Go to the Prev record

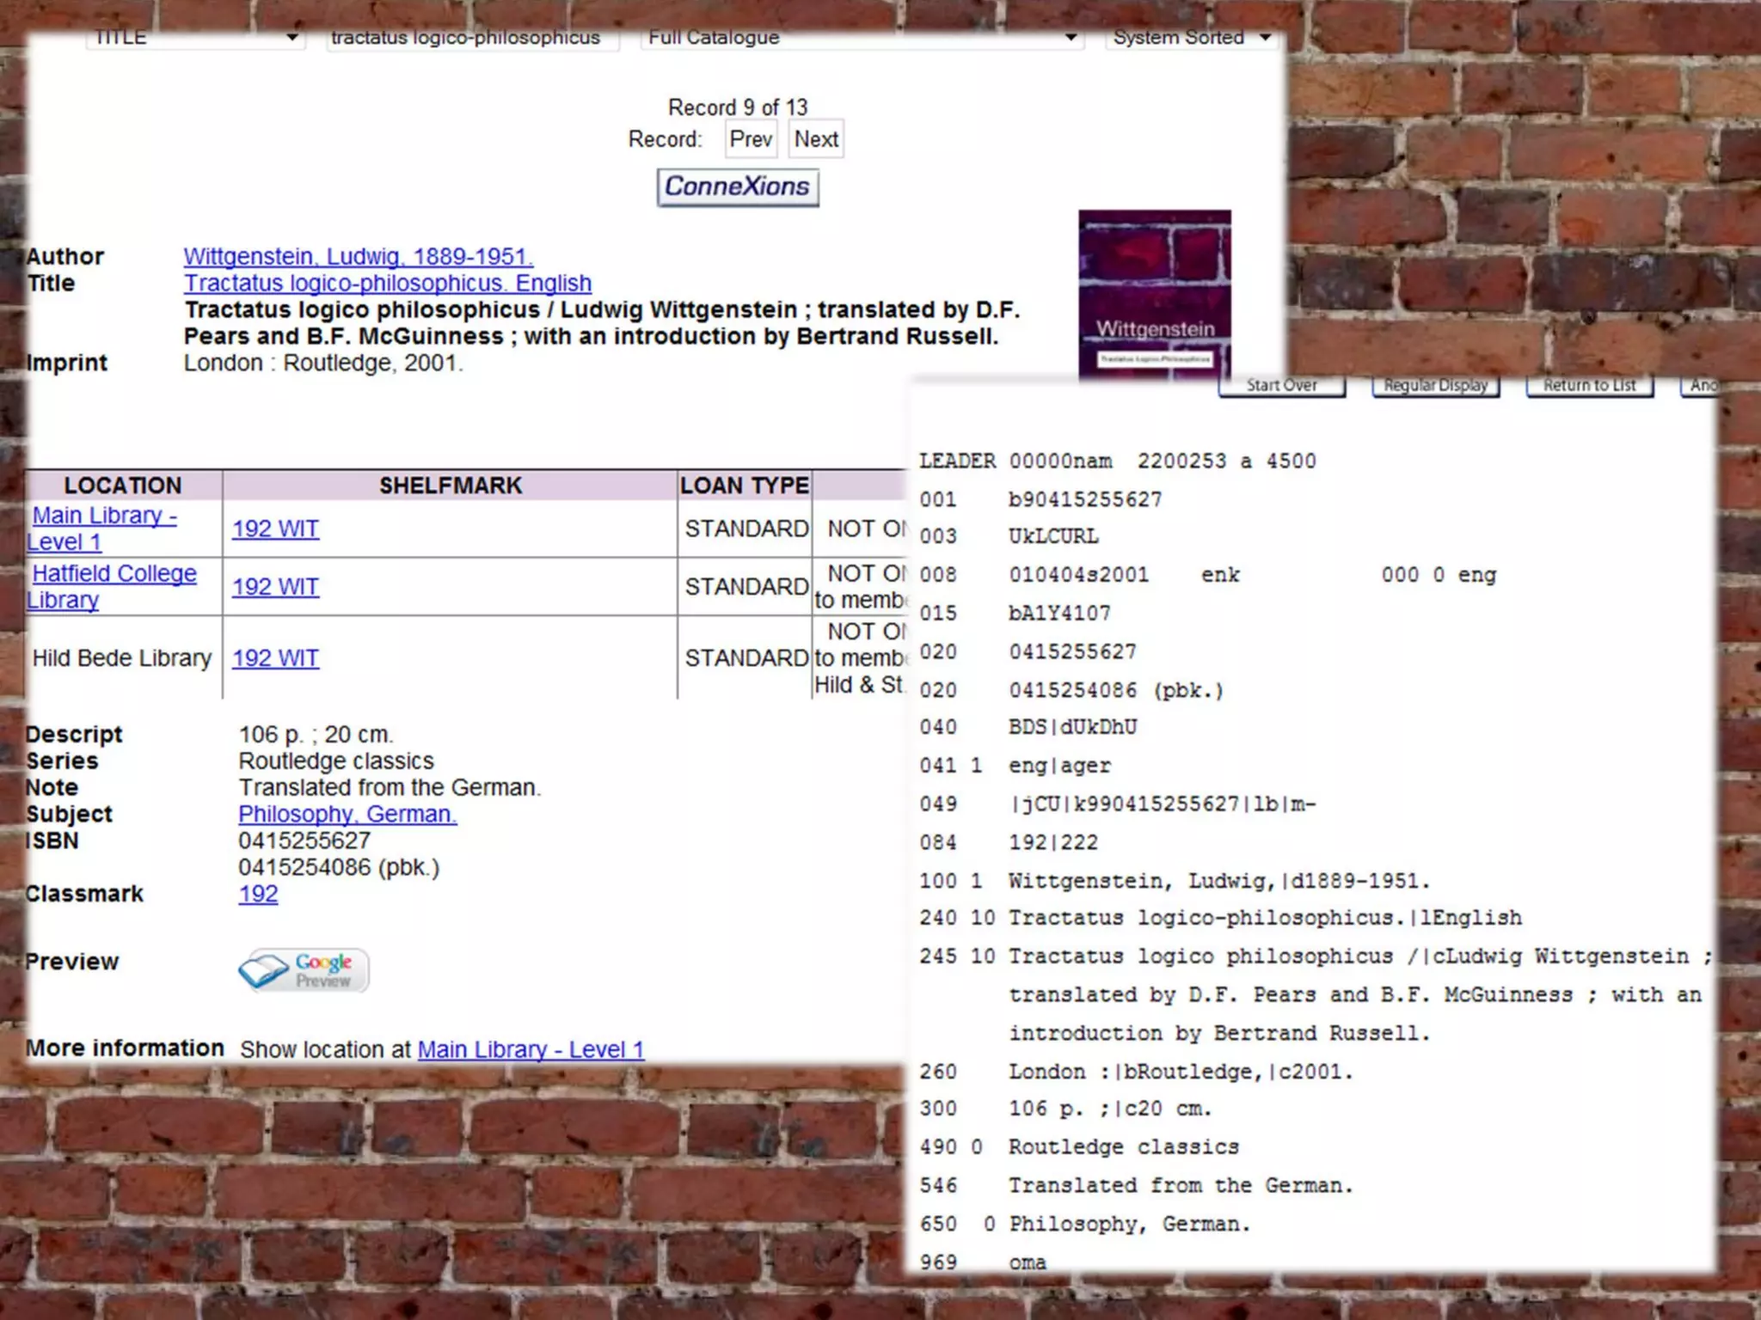click(x=751, y=139)
